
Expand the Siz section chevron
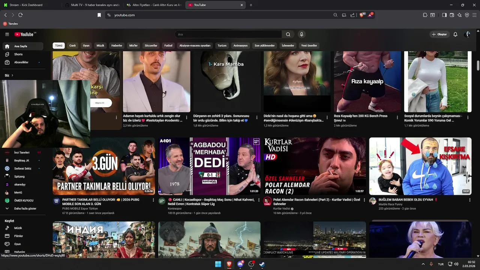point(12,75)
